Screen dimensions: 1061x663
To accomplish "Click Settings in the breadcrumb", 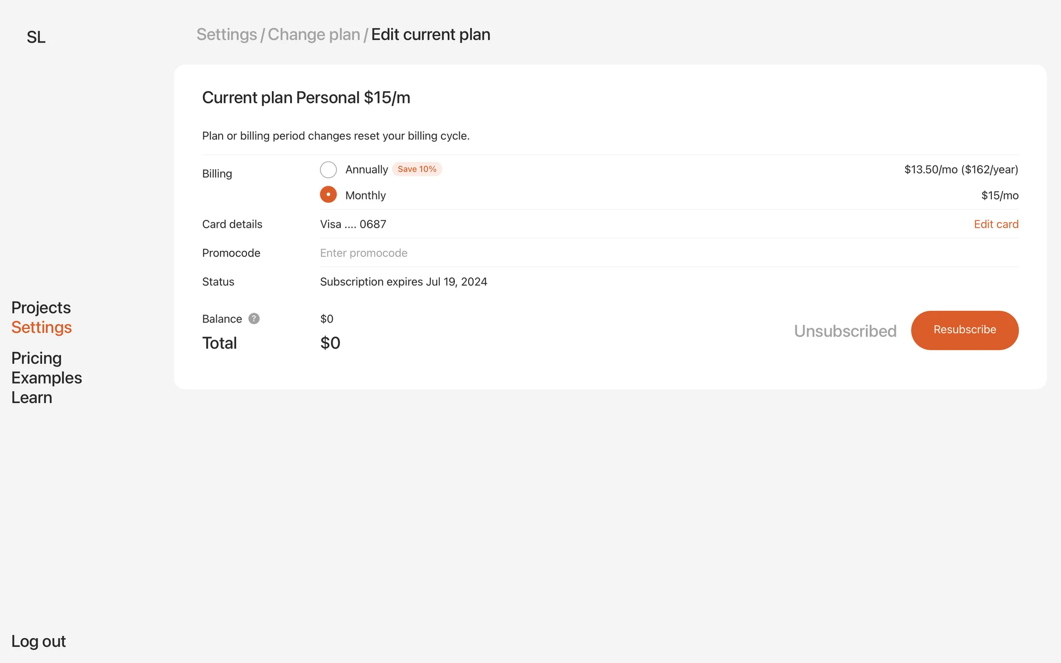I will [x=227, y=34].
